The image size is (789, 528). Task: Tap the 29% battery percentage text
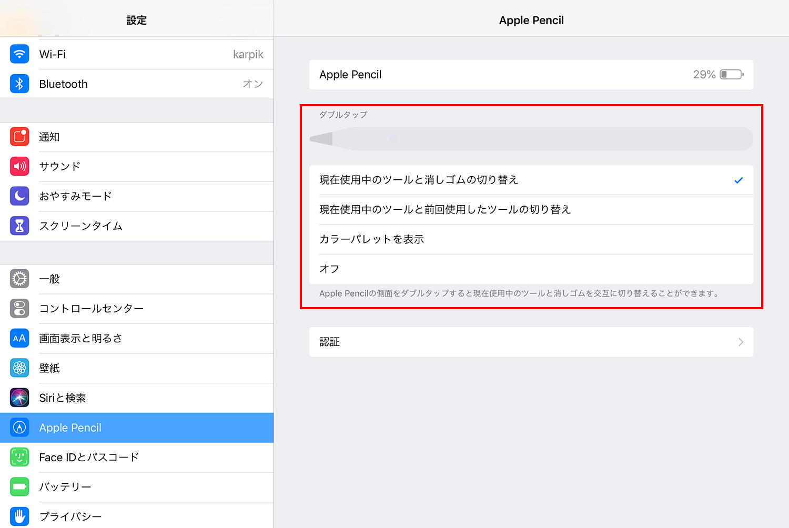click(704, 75)
